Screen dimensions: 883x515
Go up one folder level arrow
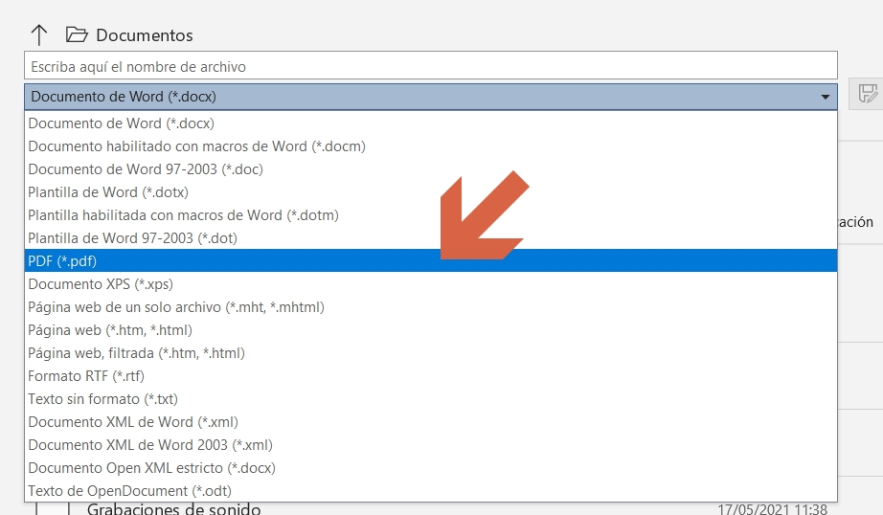click(x=39, y=34)
